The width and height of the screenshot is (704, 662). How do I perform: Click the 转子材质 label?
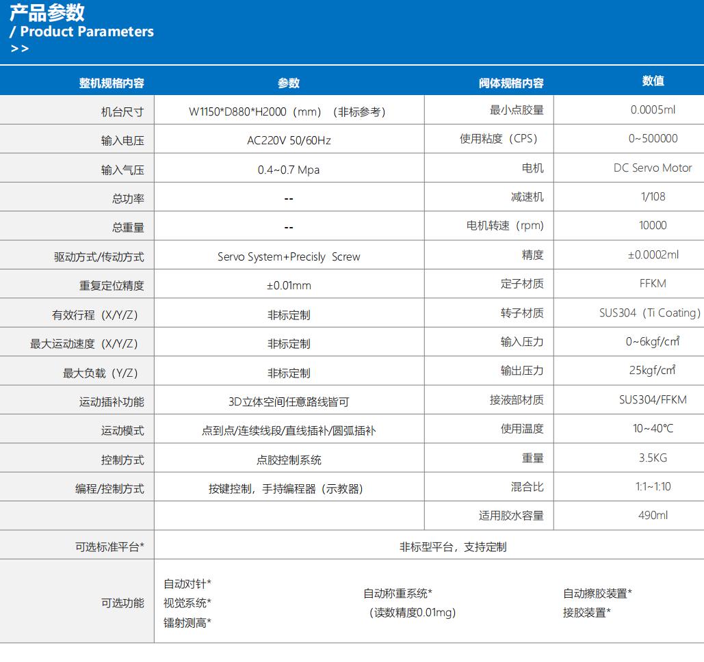522,313
